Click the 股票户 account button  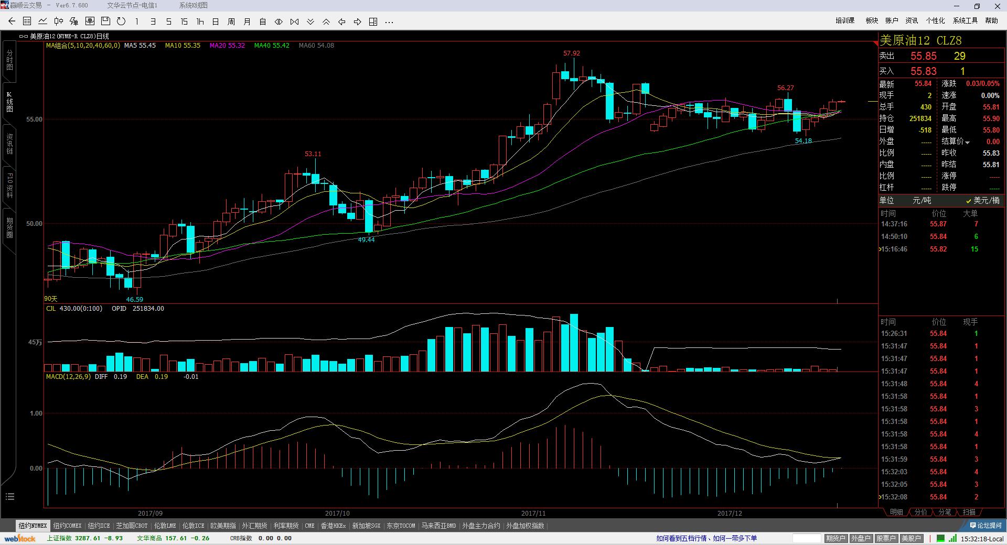tap(886, 538)
